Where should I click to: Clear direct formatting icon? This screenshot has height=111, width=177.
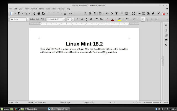click(x=107, y=19)
